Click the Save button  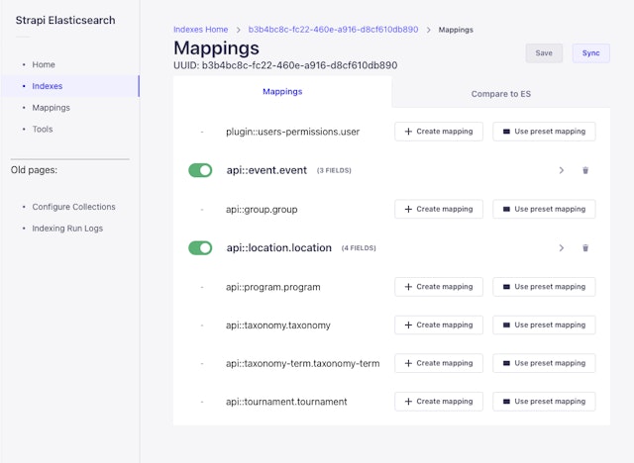pyautogui.click(x=544, y=53)
